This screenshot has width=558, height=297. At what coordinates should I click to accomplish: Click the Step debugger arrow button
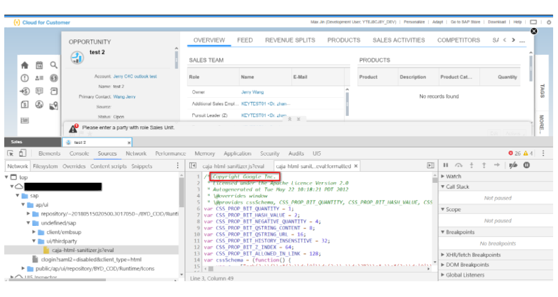[x=497, y=165]
